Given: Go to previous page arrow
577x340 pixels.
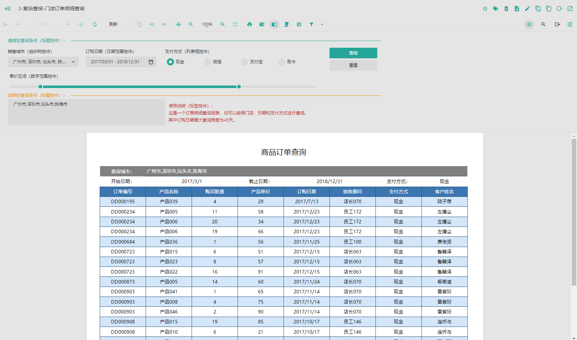Looking at the screenshot, I should click(18, 24).
